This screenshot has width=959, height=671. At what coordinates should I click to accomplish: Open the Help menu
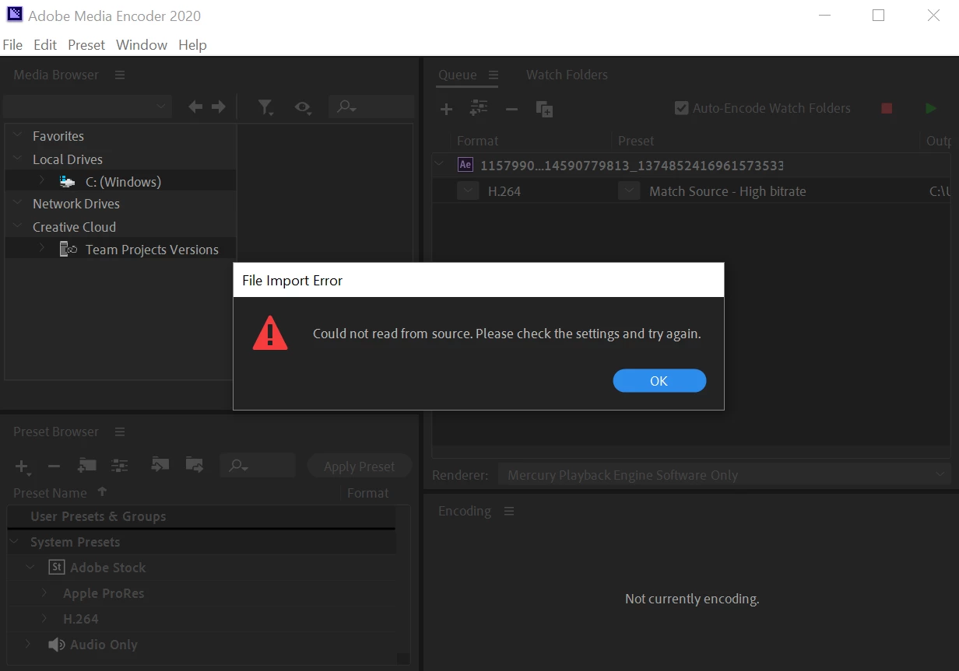tap(192, 45)
